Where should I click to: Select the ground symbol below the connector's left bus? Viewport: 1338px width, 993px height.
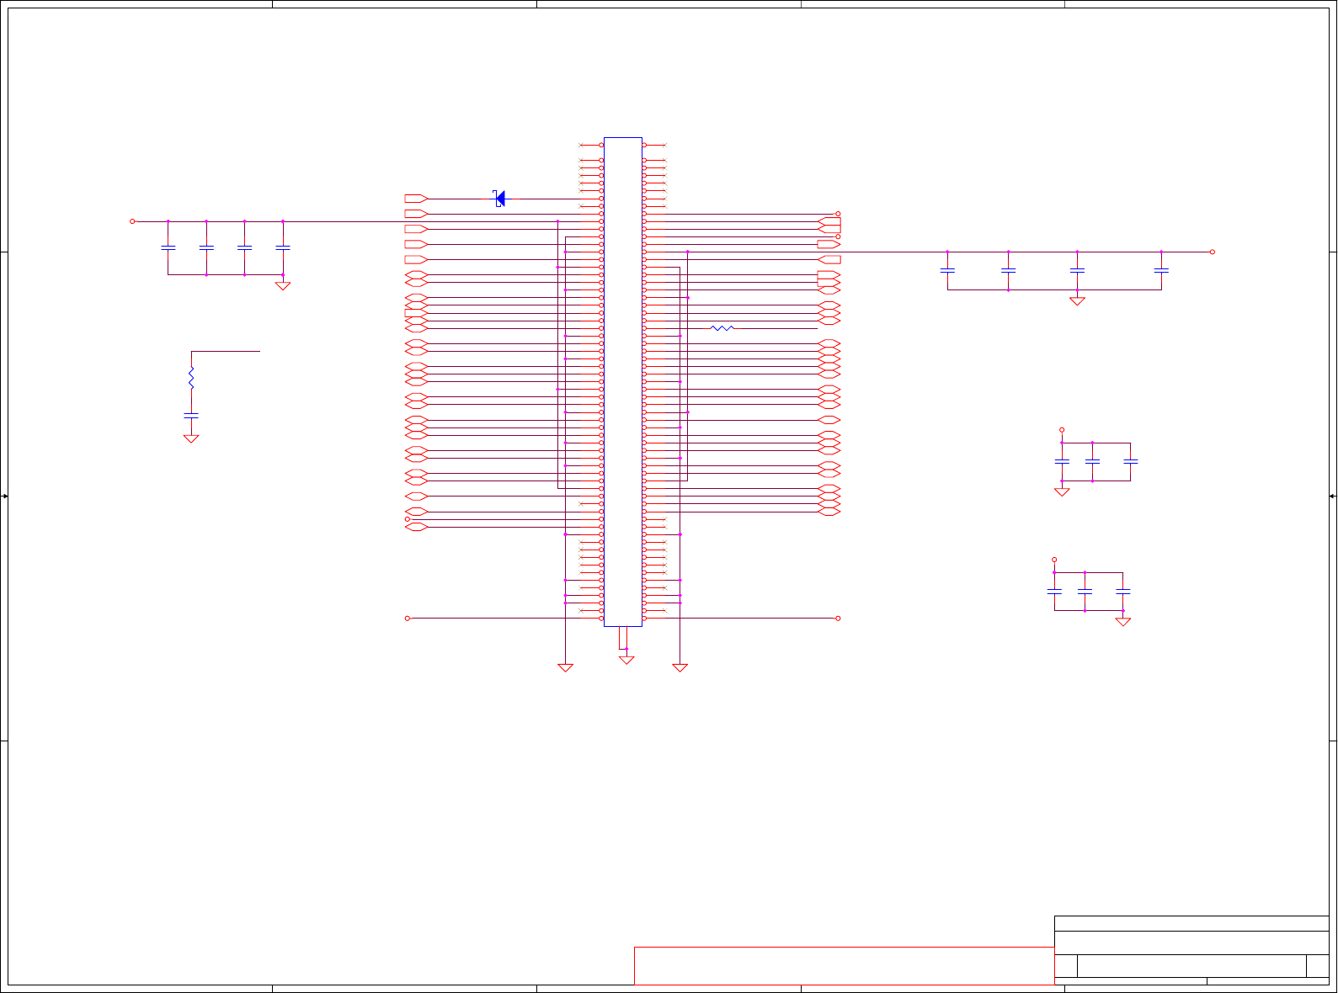pos(566,668)
